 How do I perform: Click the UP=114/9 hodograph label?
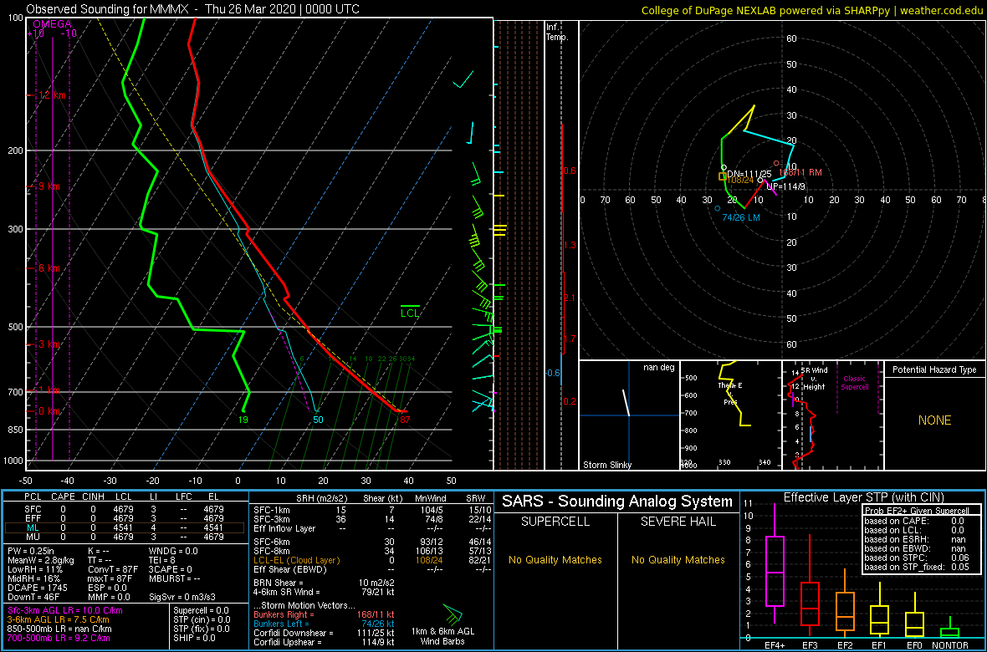[x=786, y=186]
